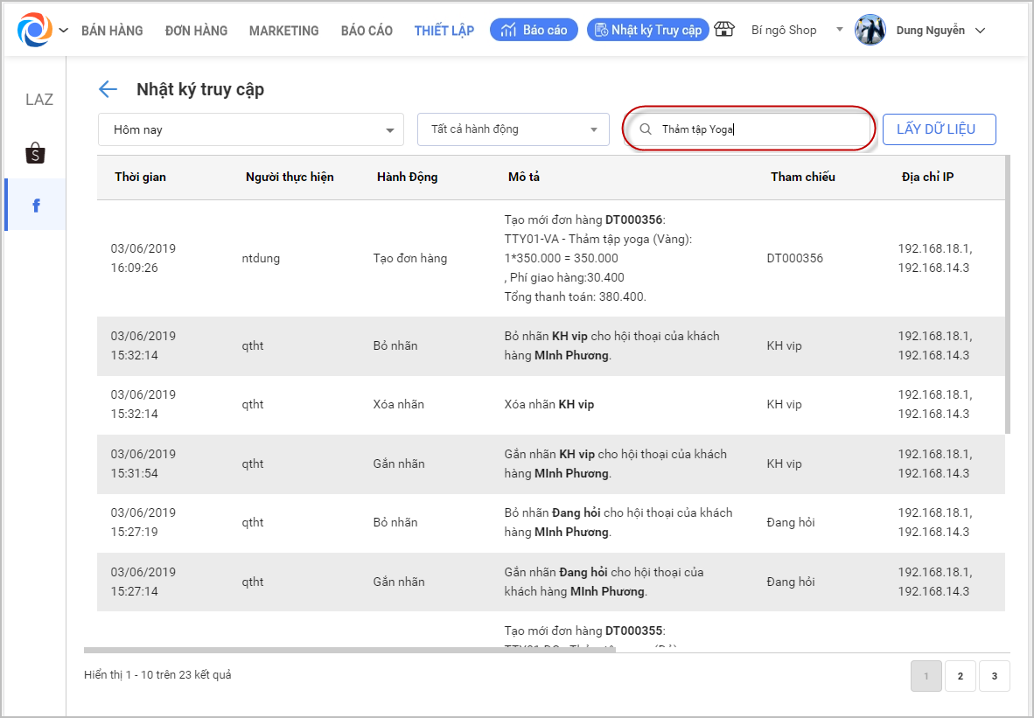This screenshot has width=1034, height=718.
Task: Click the store icon beside Bí ngô Shop
Action: [724, 30]
